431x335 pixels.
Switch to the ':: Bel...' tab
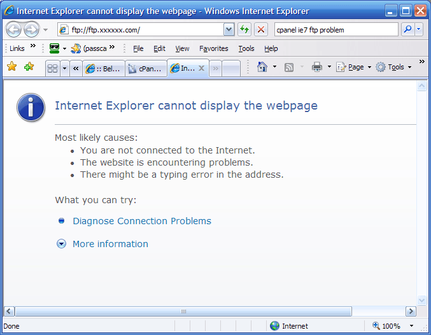(104, 69)
